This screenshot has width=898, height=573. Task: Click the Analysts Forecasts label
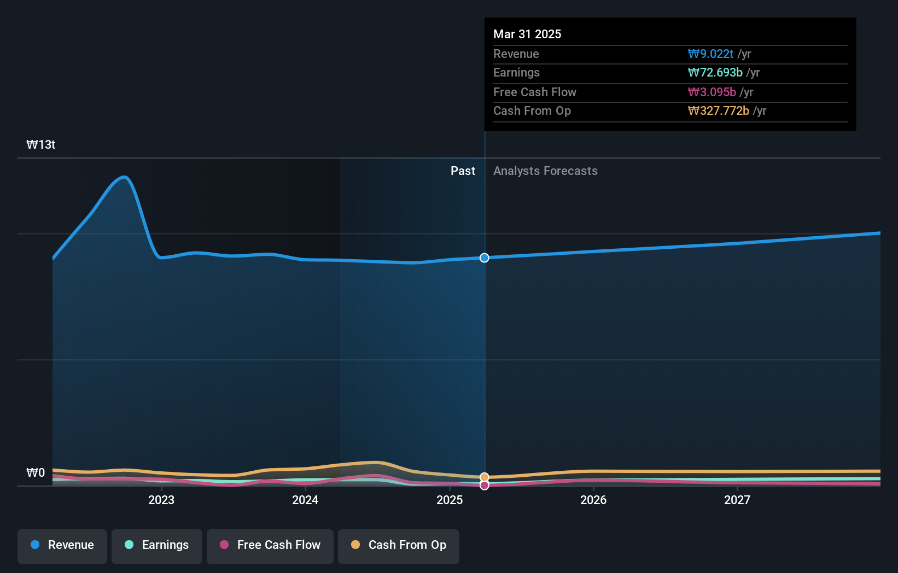(545, 171)
